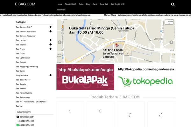
Task: Expand Tas Sepeda subcategories
Action: pyautogui.click(x=50, y=44)
